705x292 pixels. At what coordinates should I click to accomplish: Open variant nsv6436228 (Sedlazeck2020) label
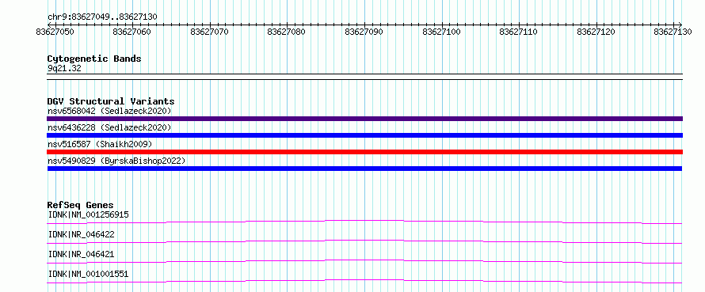(x=109, y=127)
